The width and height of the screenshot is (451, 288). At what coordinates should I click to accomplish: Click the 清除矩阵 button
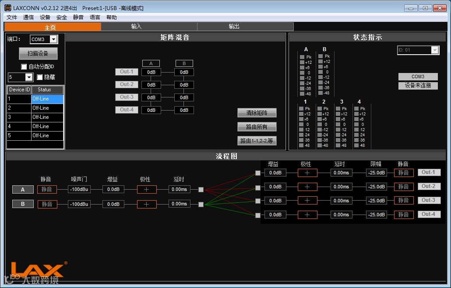[257, 113]
